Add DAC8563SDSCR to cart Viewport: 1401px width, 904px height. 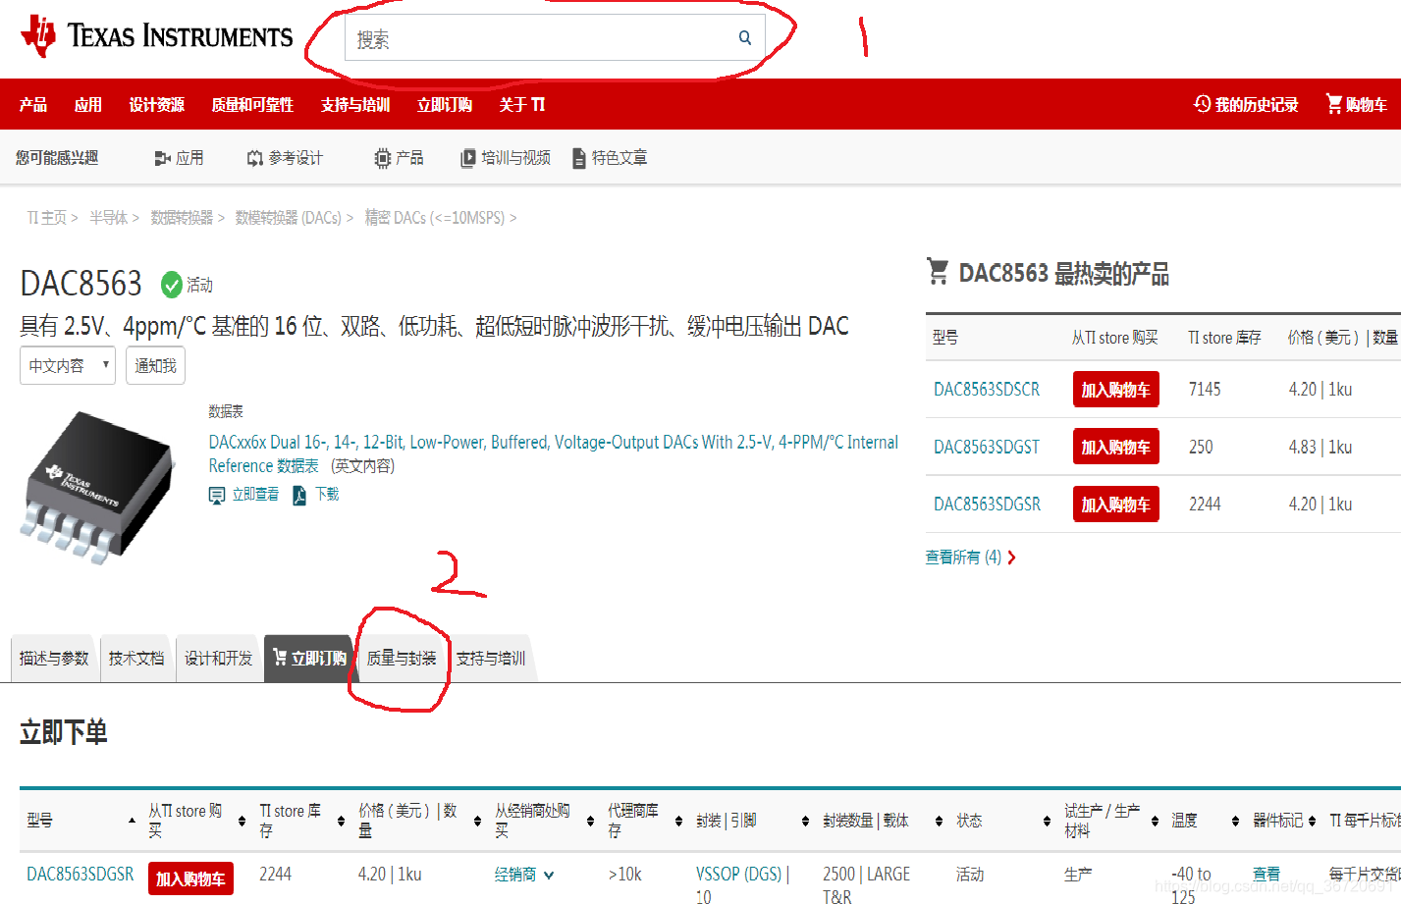click(1115, 390)
